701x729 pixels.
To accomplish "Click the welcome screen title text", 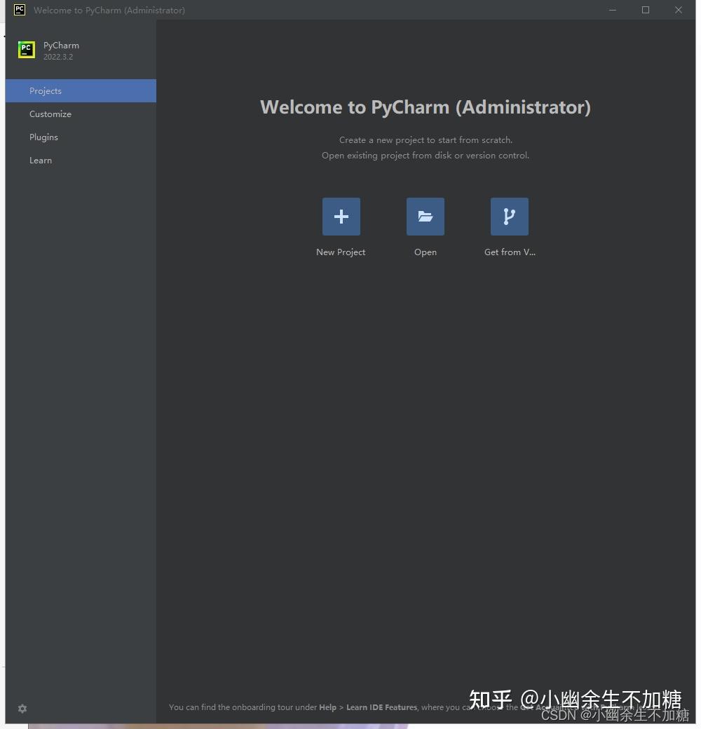I will tap(426, 107).
